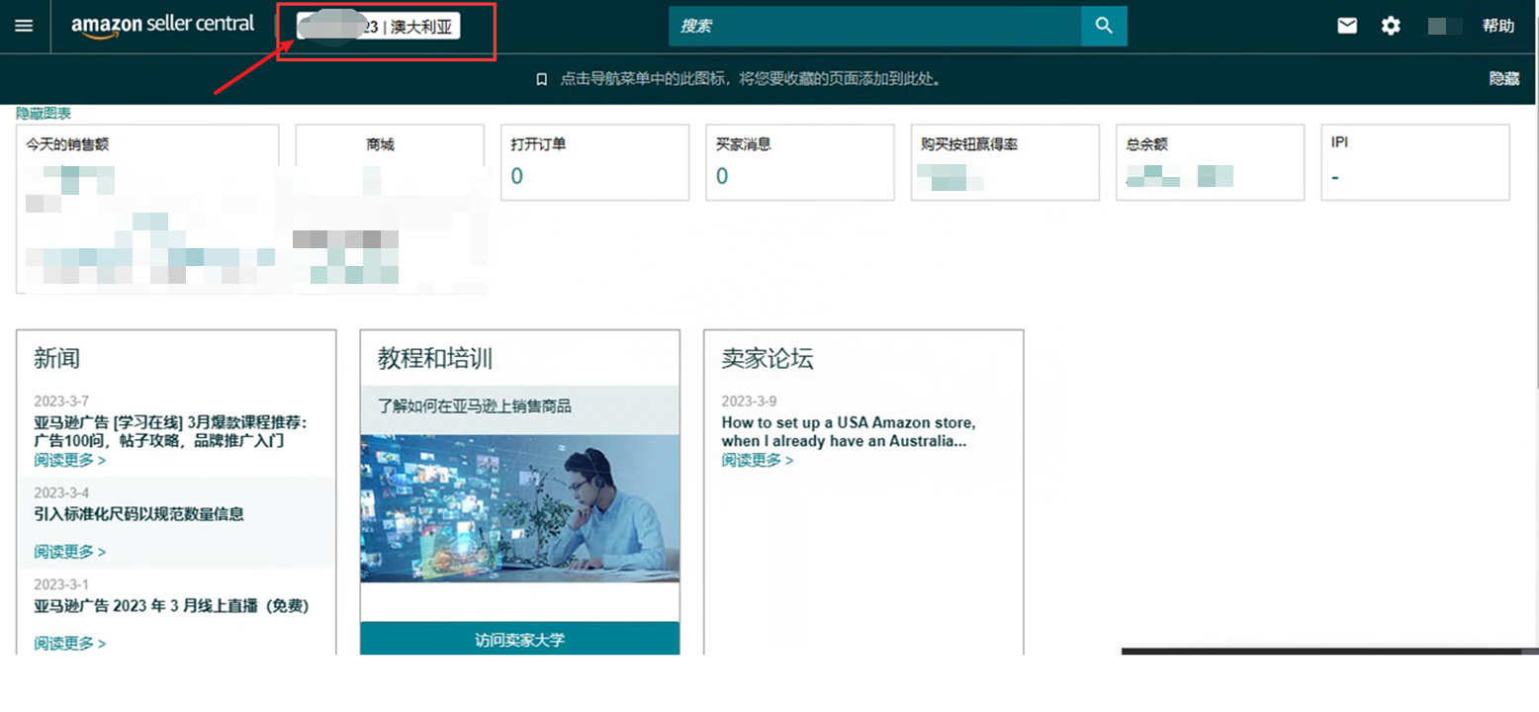Click 阅读更多 under the 2023-3-9 forum post
The width and height of the screenshot is (1539, 712).
tap(757, 460)
